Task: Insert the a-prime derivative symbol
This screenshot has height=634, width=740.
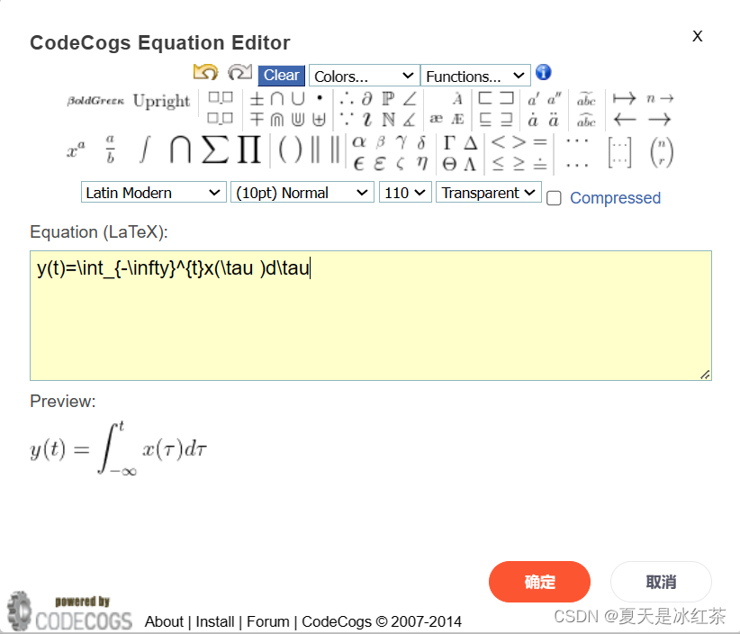Action: (x=533, y=99)
